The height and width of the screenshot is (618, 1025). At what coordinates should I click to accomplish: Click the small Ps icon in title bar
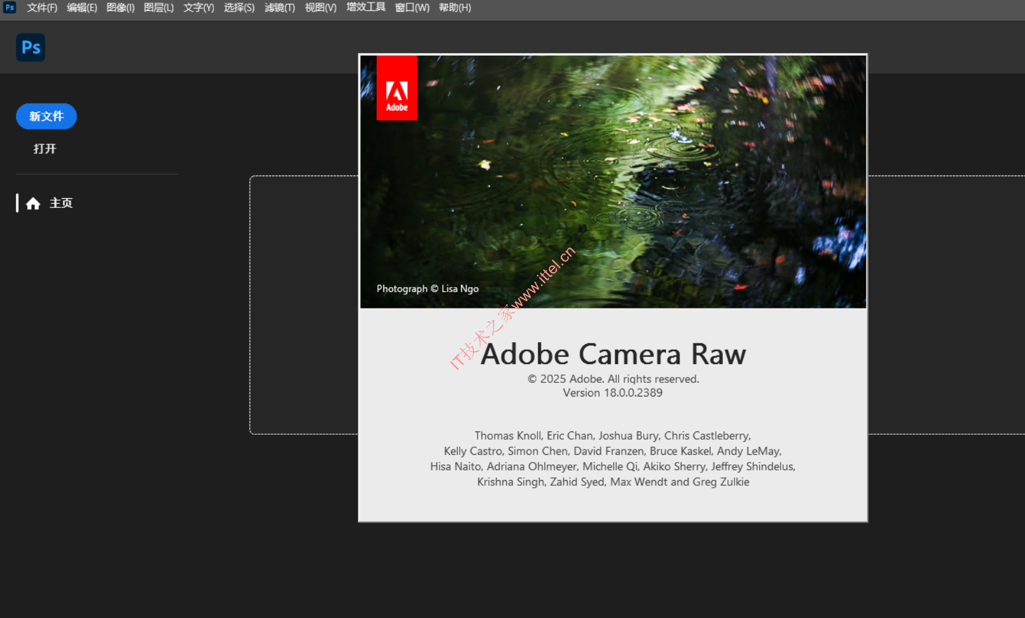pos(10,8)
